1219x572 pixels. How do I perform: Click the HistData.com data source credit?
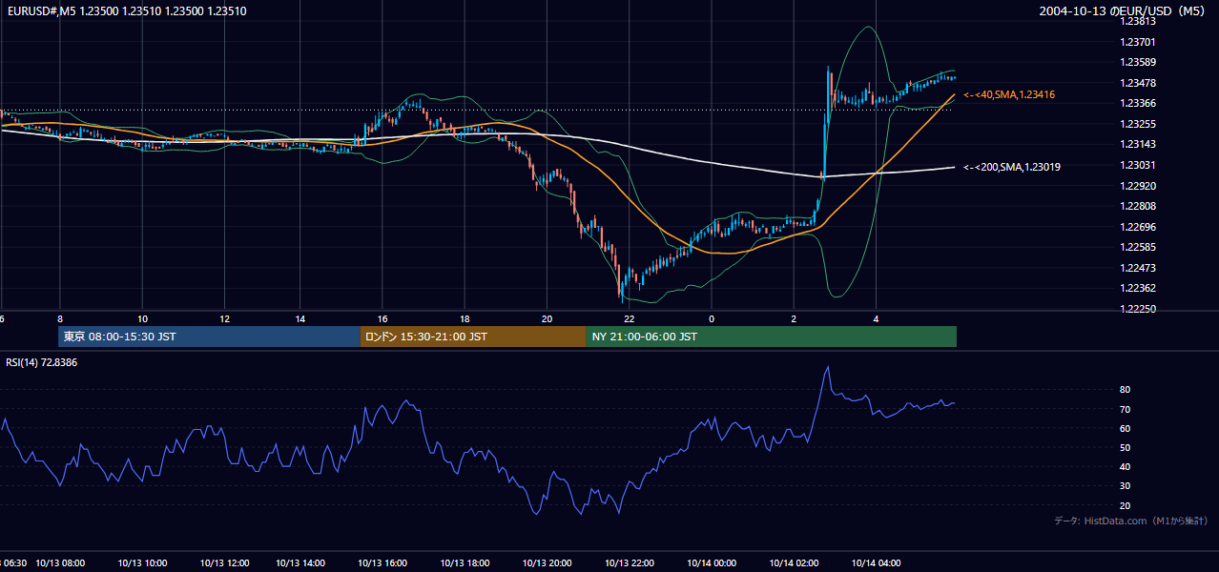point(1131,521)
